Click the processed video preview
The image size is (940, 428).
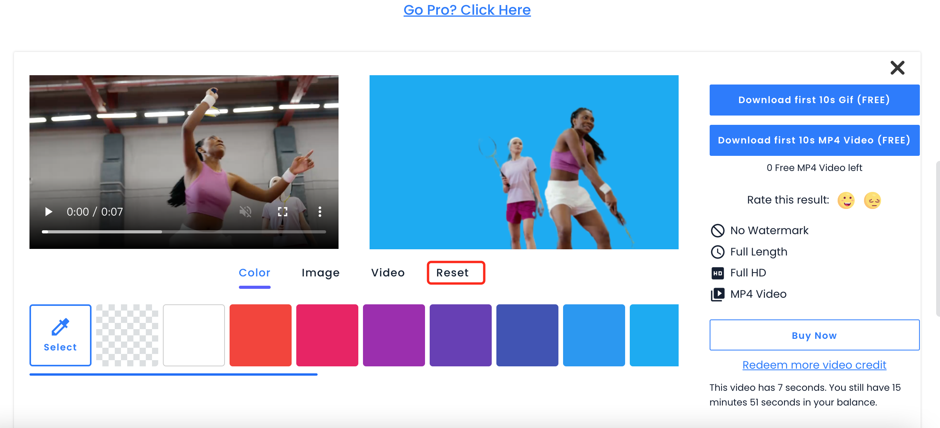click(x=524, y=162)
